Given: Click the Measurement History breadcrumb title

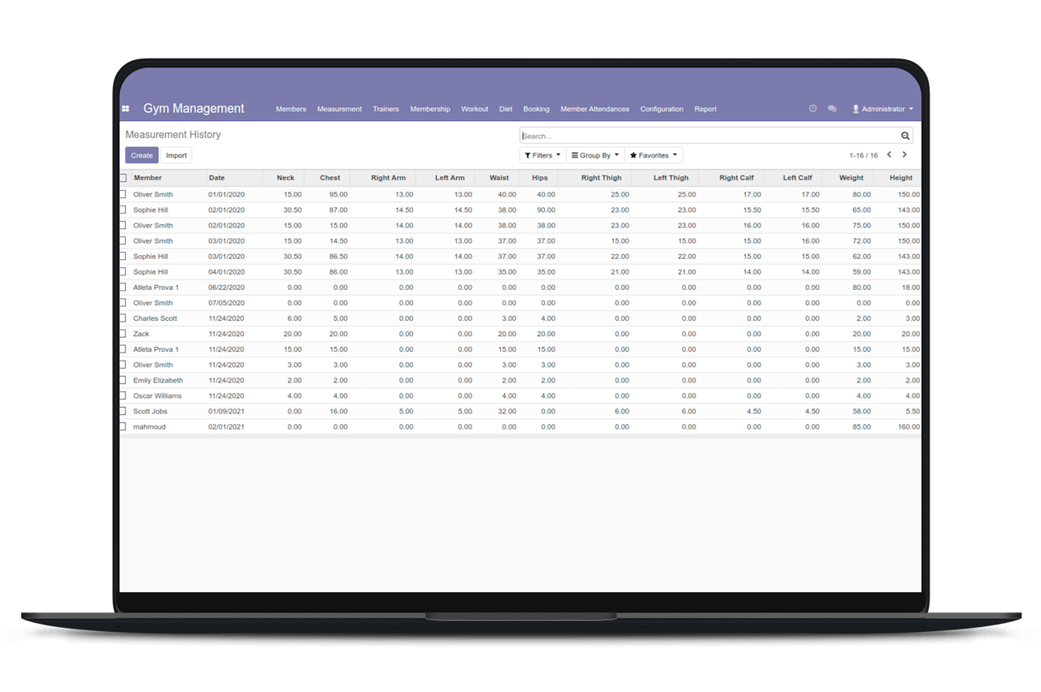Looking at the screenshot, I should (173, 135).
